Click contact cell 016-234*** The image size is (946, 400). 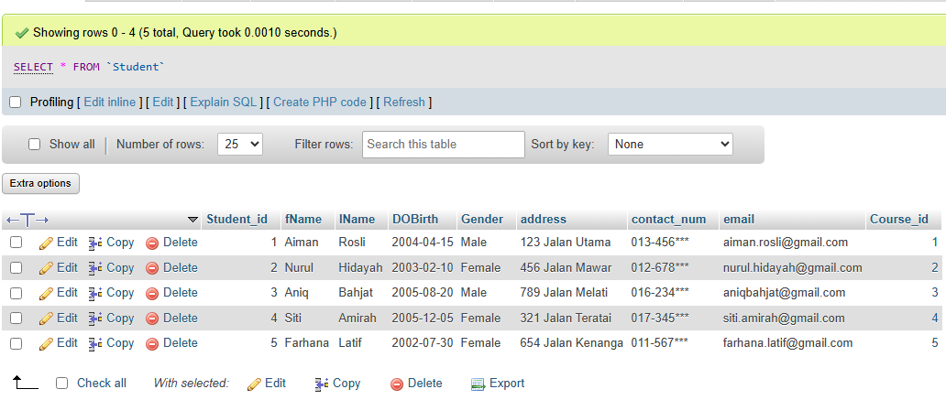pos(660,293)
